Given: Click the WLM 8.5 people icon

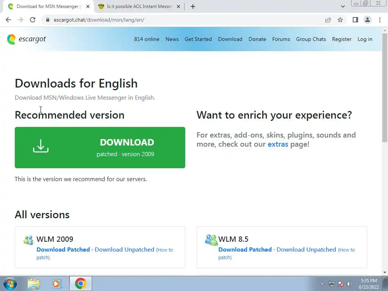Looking at the screenshot, I should tap(211, 240).
